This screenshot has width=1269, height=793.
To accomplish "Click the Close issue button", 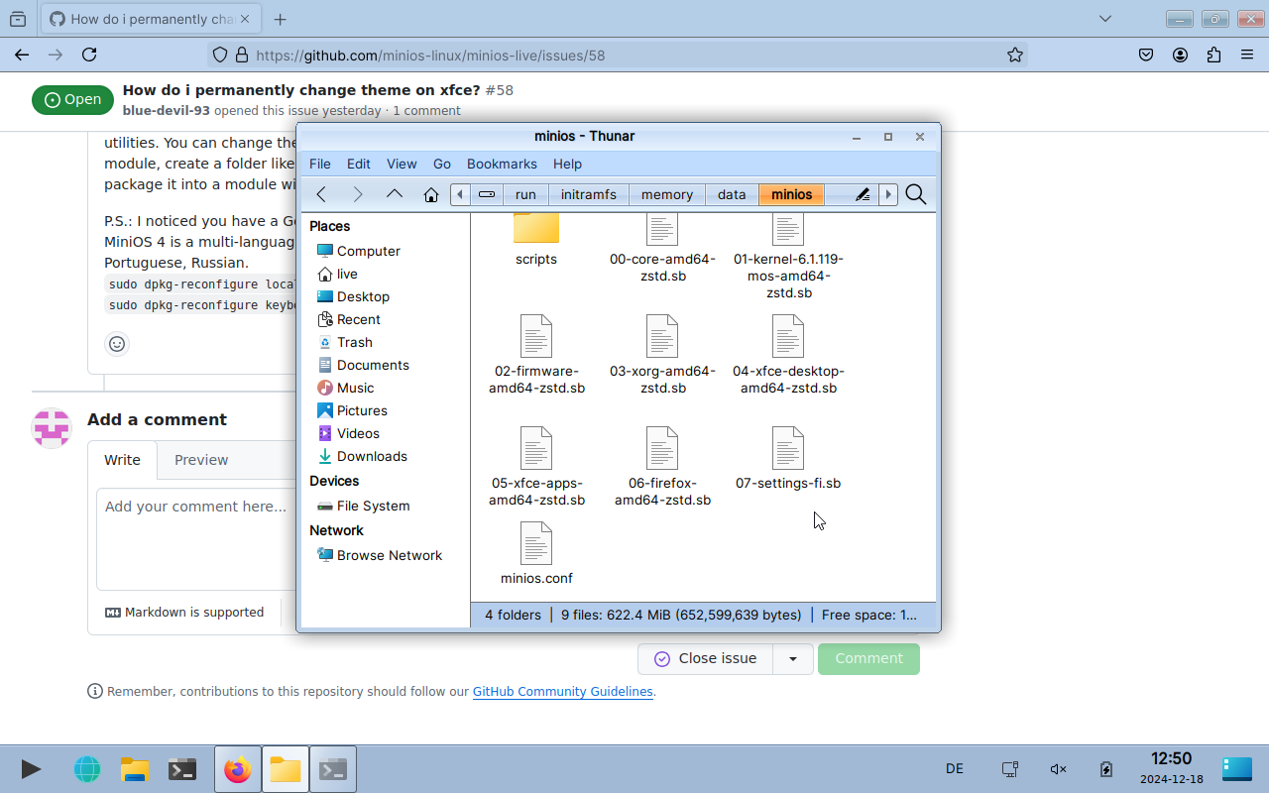I will pyautogui.click(x=705, y=658).
